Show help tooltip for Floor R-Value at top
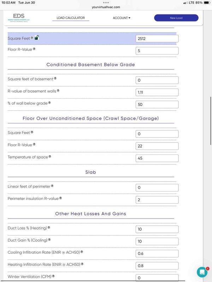 tap(34, 49)
